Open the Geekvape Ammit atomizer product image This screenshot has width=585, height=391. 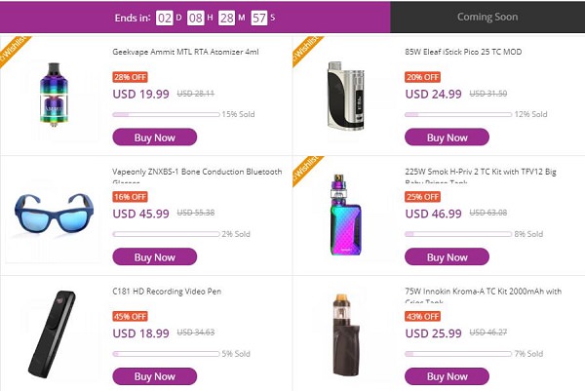click(x=57, y=94)
